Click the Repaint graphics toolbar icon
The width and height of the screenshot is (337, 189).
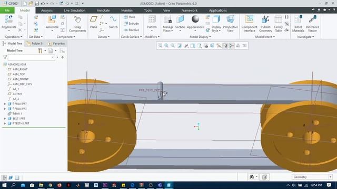point(179,46)
